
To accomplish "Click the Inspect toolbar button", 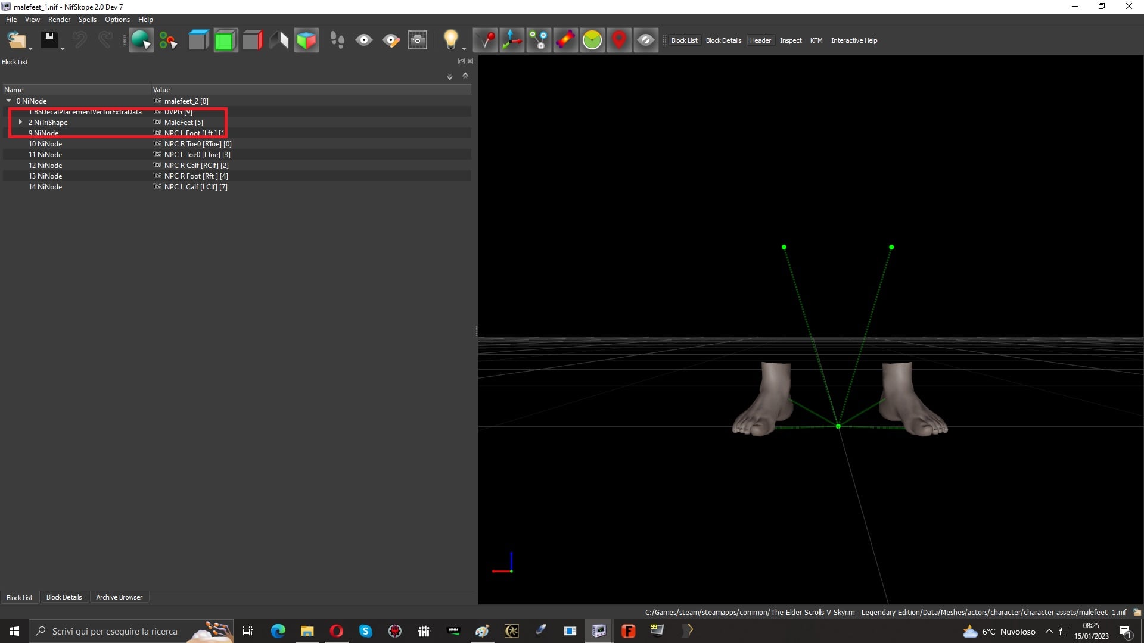I will click(x=791, y=40).
